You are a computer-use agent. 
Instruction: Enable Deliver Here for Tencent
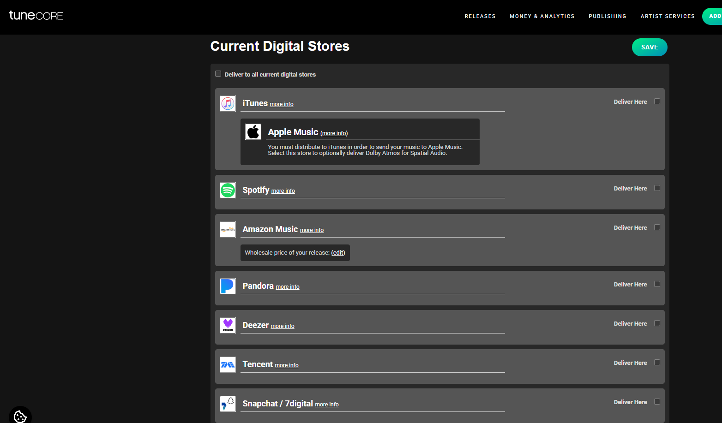pyautogui.click(x=657, y=363)
